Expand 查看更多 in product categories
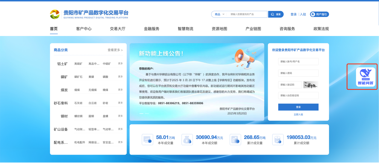379x163 pixels. click(115, 50)
